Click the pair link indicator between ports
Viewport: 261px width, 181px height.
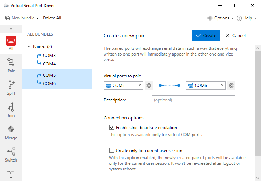pos(169,86)
